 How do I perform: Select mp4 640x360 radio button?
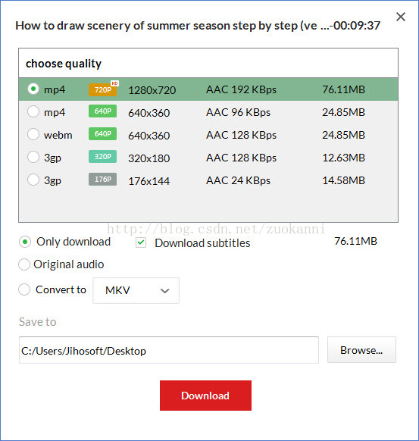pos(33,111)
